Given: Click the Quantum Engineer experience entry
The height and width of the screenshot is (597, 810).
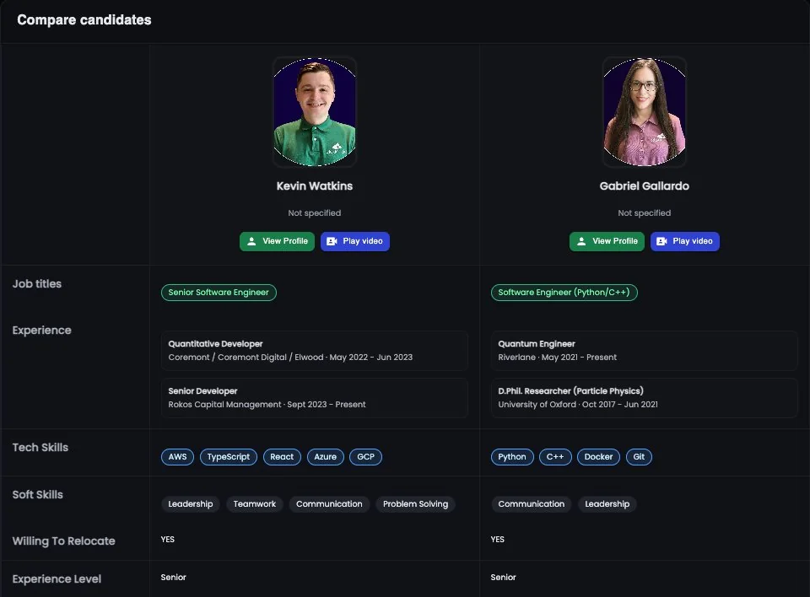Looking at the screenshot, I should (644, 351).
